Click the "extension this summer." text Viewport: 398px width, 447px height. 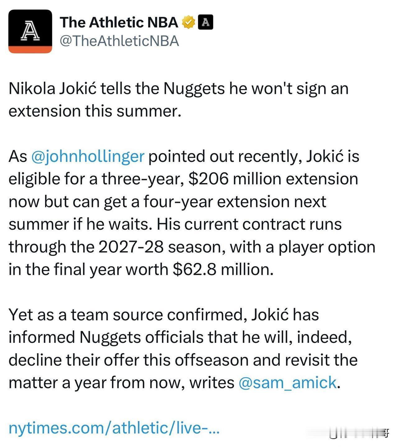tap(95, 111)
